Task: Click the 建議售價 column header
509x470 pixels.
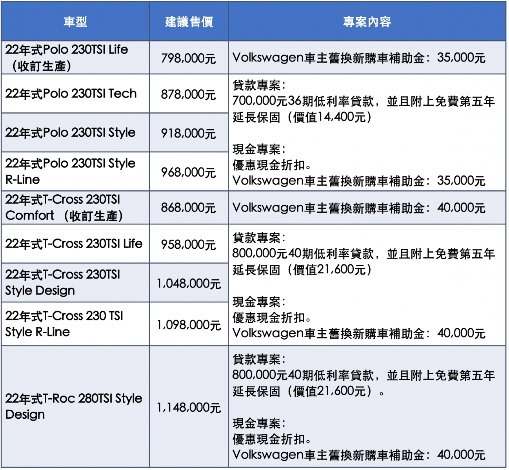Action: pyautogui.click(x=189, y=22)
